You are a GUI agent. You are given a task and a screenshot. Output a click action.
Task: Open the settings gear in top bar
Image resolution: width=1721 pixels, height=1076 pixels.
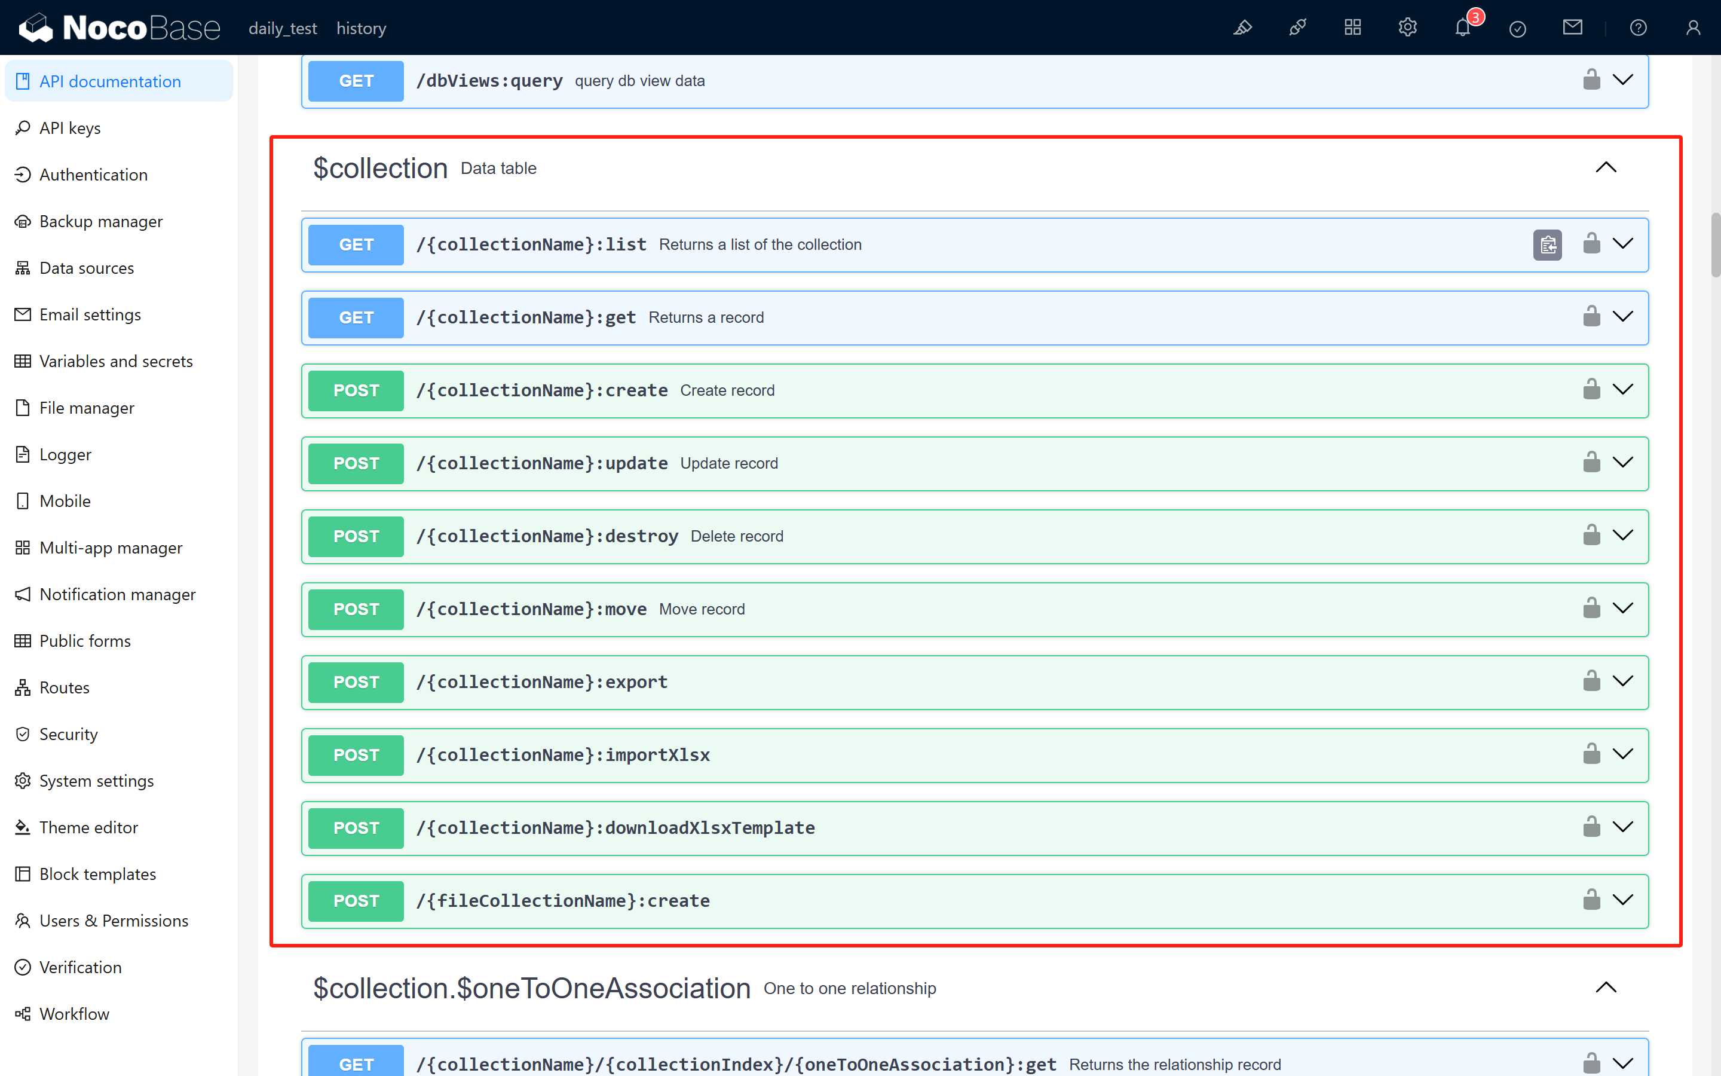pos(1407,27)
